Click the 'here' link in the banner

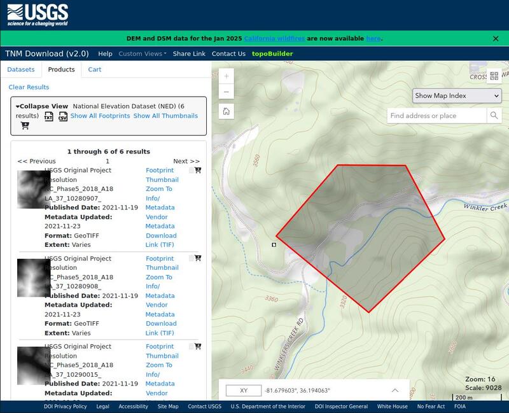pyautogui.click(x=373, y=39)
